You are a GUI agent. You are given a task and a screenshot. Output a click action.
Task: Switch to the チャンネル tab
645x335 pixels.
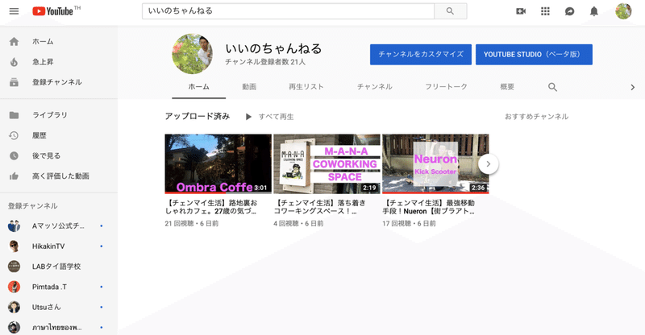[374, 87]
